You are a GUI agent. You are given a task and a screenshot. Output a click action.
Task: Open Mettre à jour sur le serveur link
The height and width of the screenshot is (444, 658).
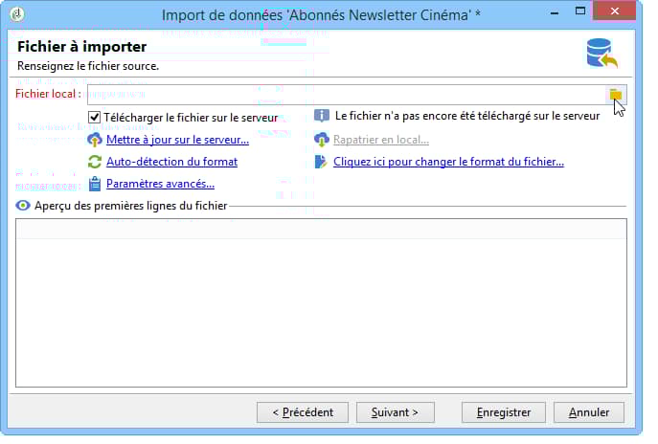point(177,140)
